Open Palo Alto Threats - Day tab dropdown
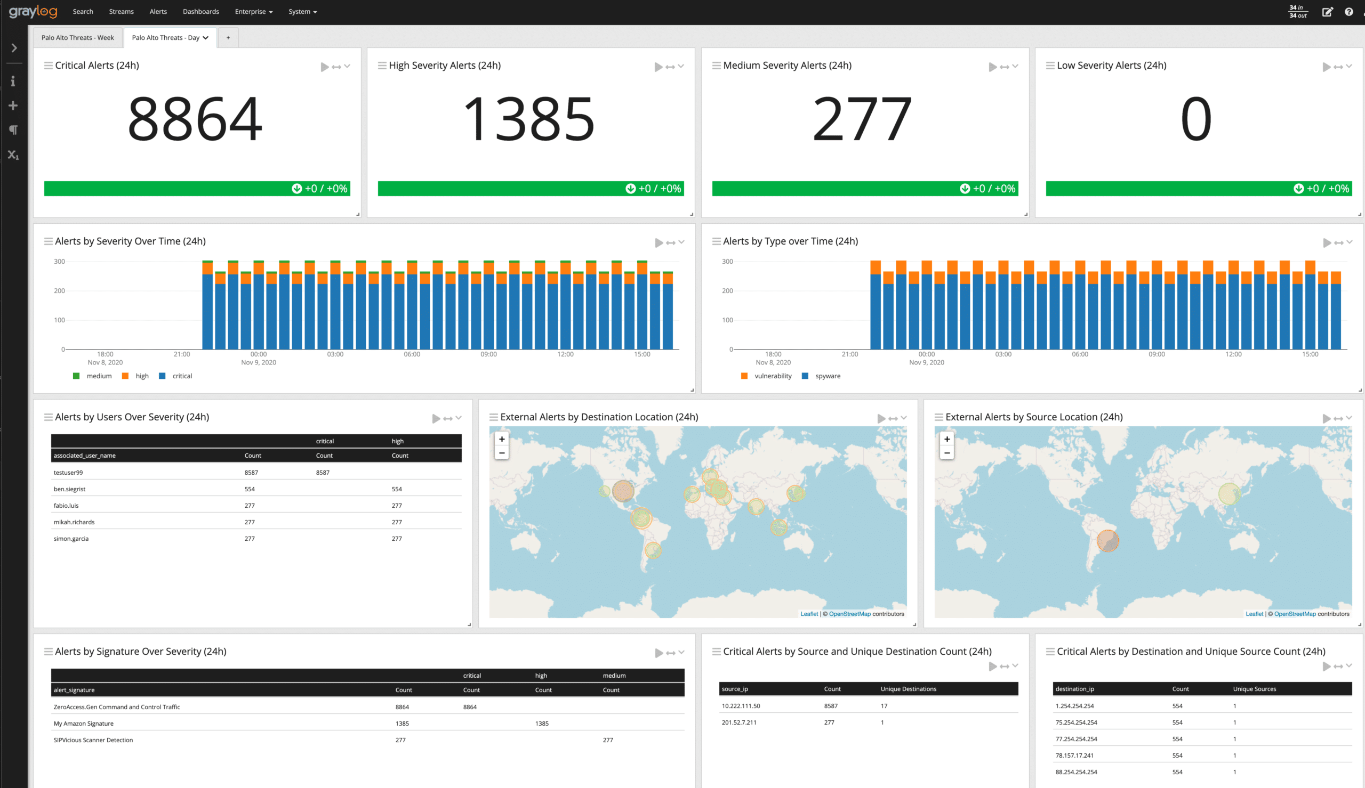Viewport: 1365px width, 788px height. [206, 38]
